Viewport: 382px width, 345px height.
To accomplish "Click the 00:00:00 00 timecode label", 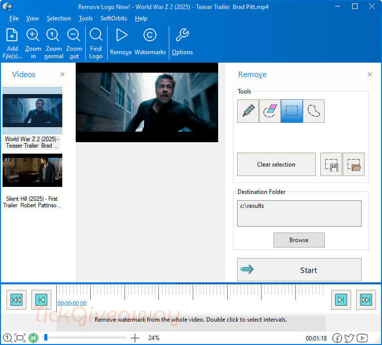I will point(72,304).
